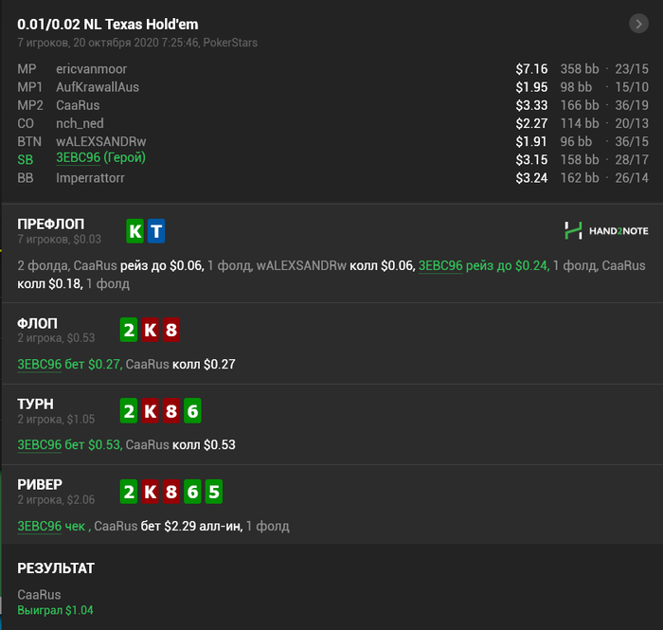The height and width of the screenshot is (630, 663).
Task: Click ericvanmoor's $7.16 stack value
Action: pos(531,69)
